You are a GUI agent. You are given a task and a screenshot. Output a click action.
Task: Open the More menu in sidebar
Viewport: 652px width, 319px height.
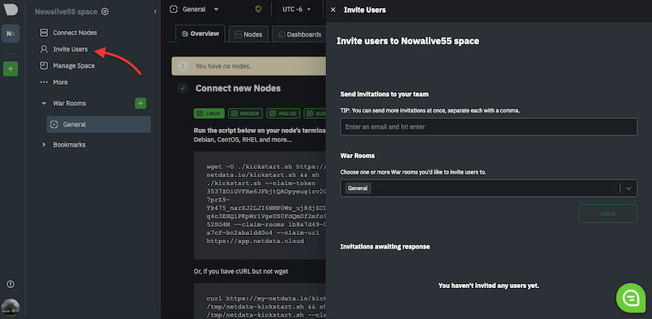[54, 82]
